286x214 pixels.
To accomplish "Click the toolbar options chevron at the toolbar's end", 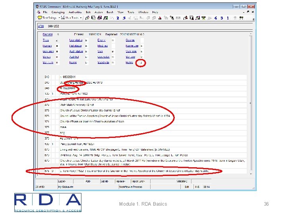I will 253,19.
